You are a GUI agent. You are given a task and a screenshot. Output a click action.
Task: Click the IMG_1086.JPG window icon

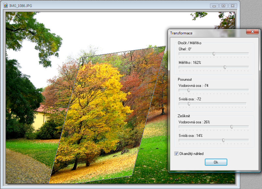click(x=6, y=6)
